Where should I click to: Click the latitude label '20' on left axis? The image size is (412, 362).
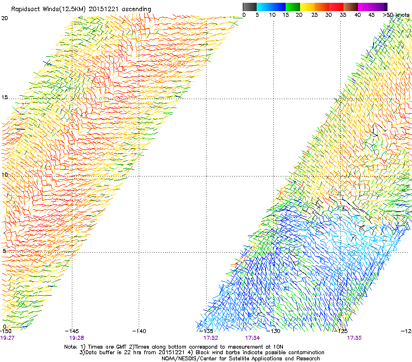(4, 18)
